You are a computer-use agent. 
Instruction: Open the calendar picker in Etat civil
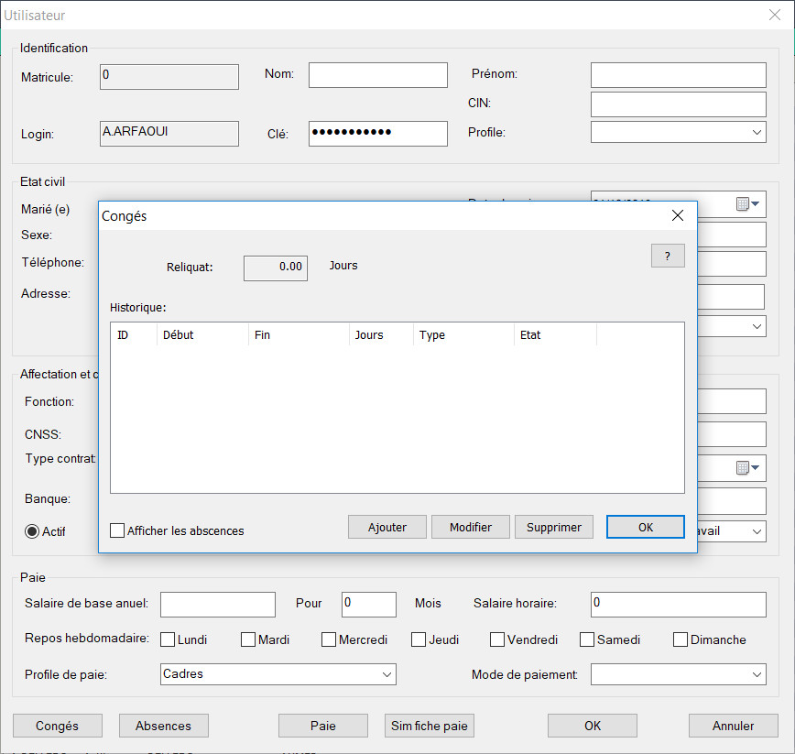click(748, 204)
